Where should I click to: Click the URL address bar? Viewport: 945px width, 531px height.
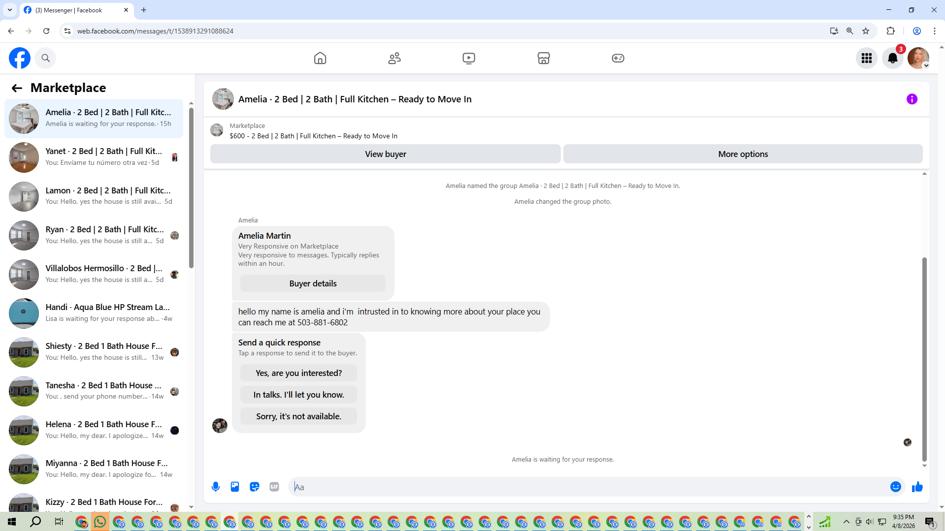coord(443,31)
